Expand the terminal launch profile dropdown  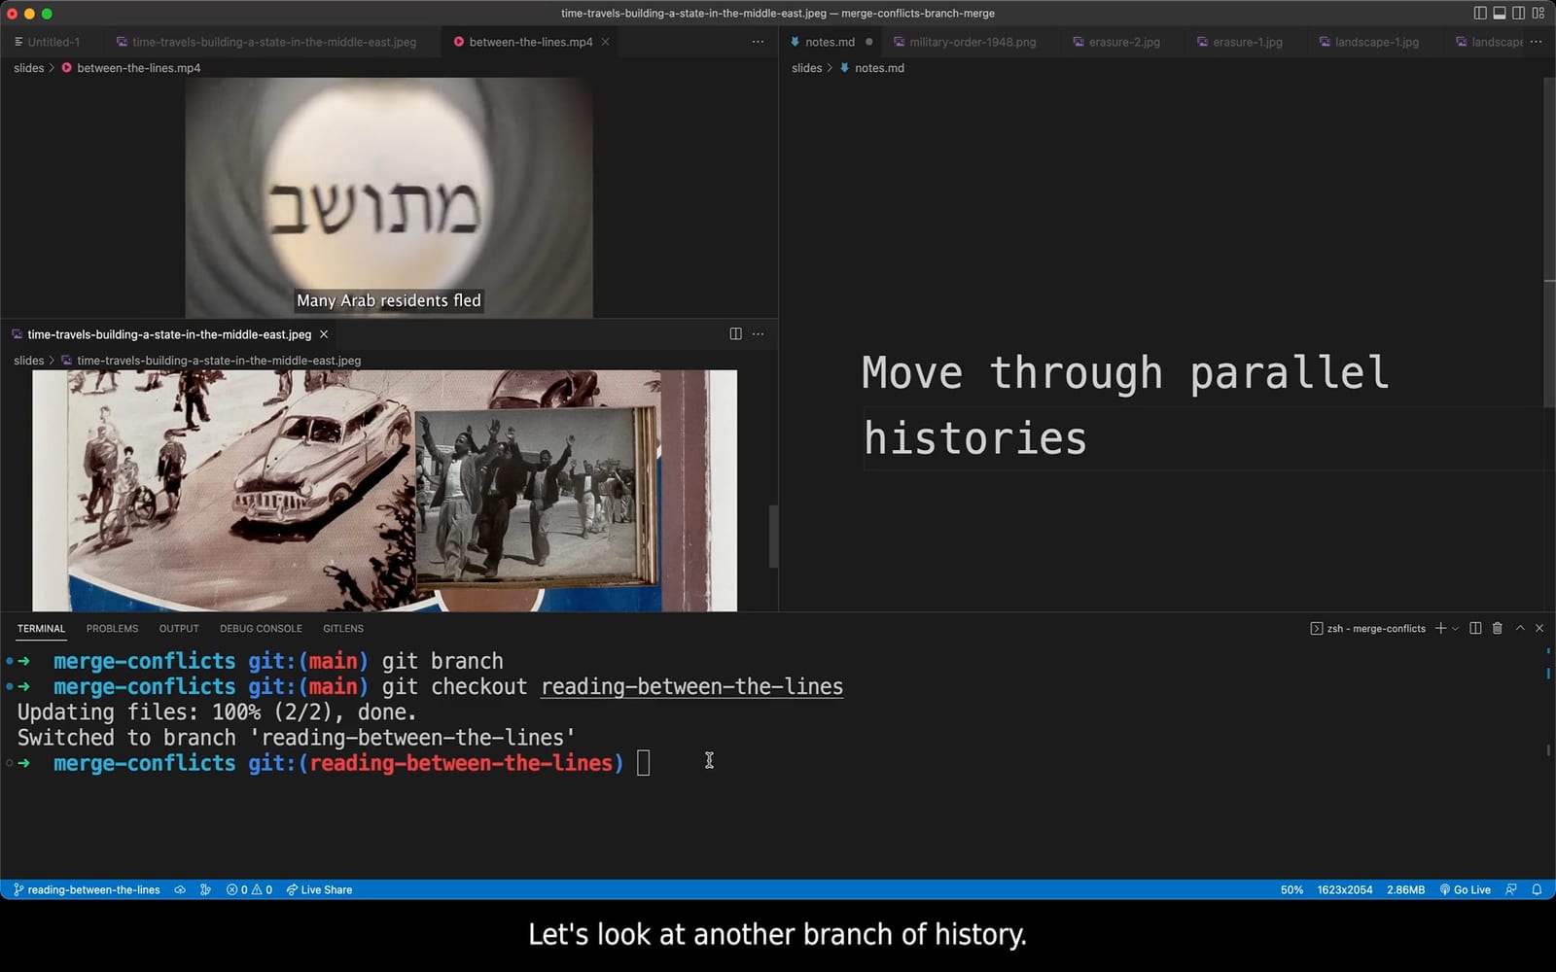pos(1456,629)
